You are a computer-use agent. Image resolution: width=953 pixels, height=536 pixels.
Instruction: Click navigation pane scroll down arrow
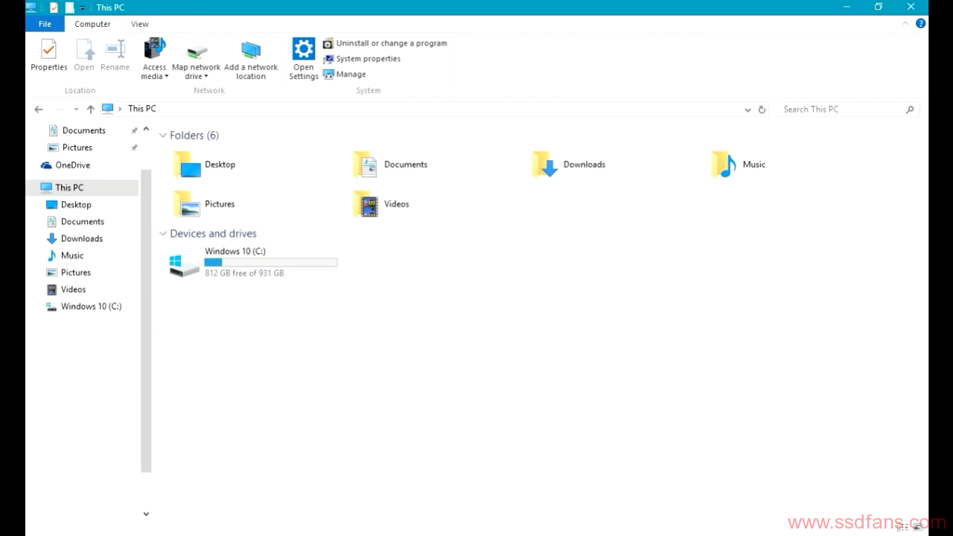[146, 514]
